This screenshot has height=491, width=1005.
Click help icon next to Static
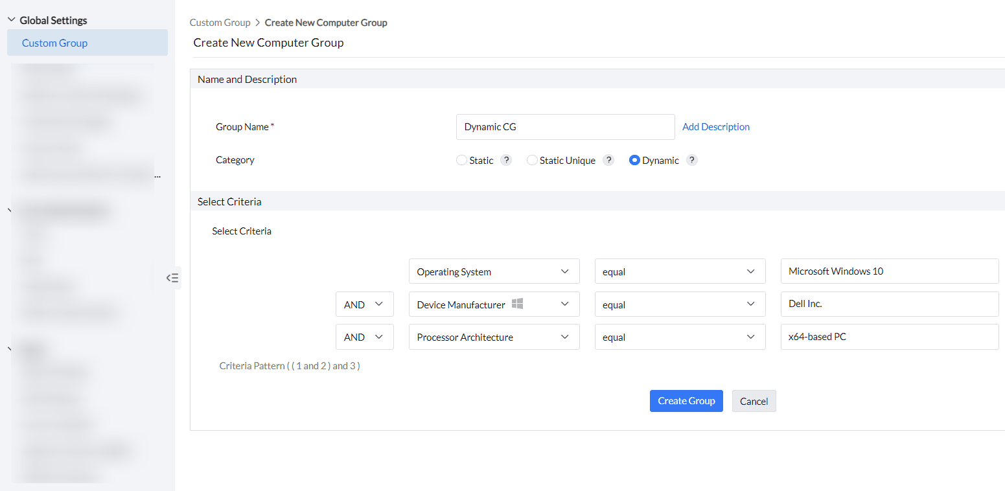tap(506, 160)
